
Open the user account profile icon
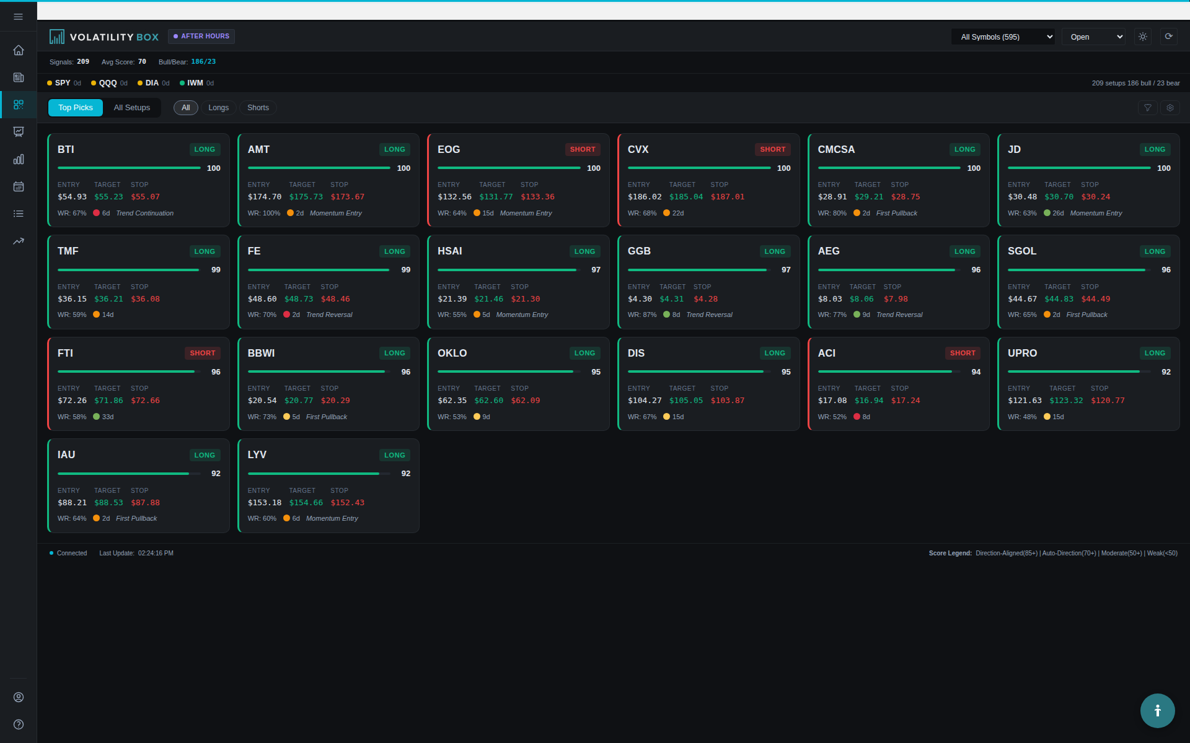[19, 697]
